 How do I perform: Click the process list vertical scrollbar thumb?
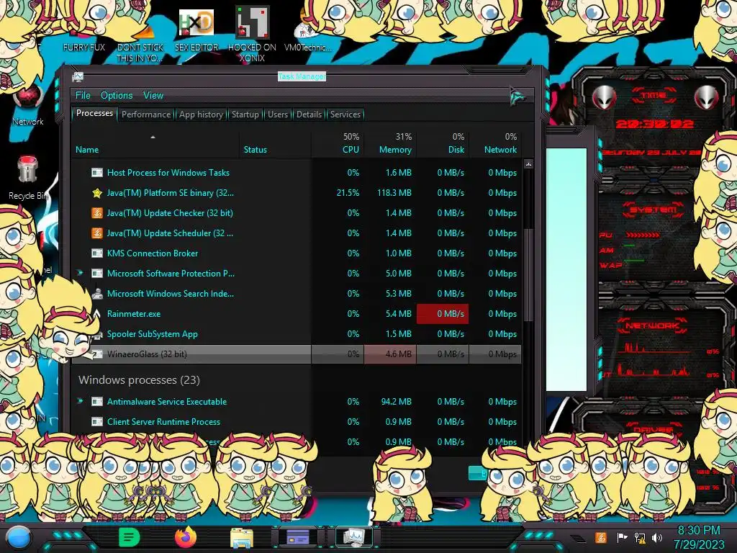[528, 274]
